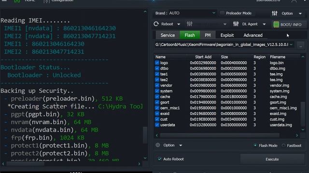Click the Reboot refresh icon
Screen dimensions: 309x173
(156, 24)
